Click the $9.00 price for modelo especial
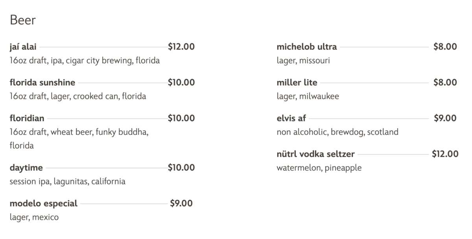The height and width of the screenshot is (239, 472). pos(181,204)
